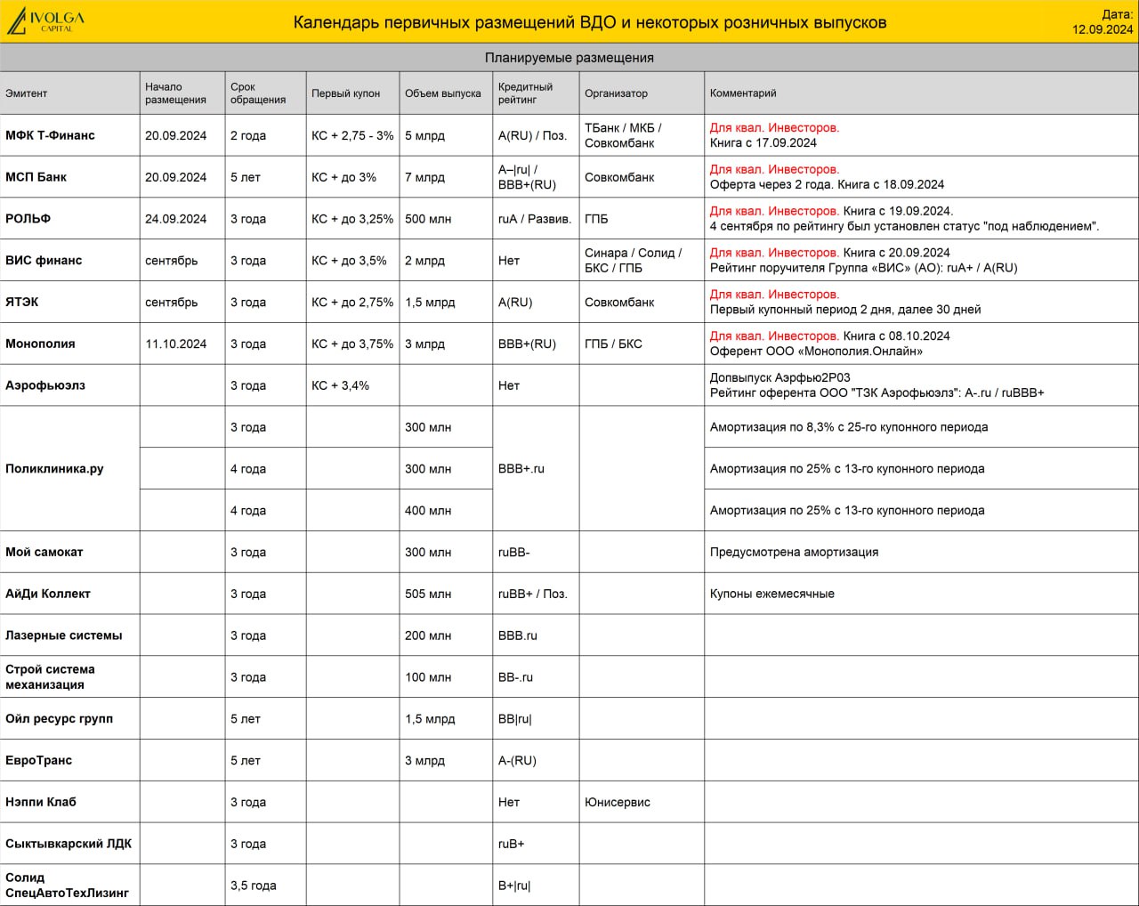Click the coupon 'КС + до 3,75%'

[x=352, y=344]
